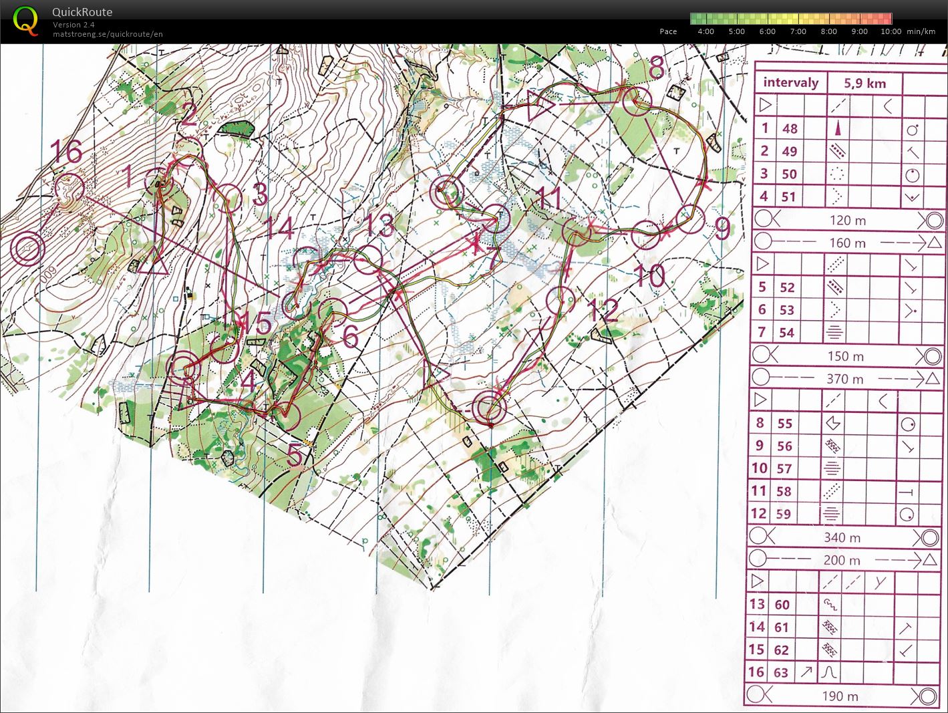Click control code 51 in the control sheet
Image resolution: width=948 pixels, height=713 pixels.
(789, 196)
